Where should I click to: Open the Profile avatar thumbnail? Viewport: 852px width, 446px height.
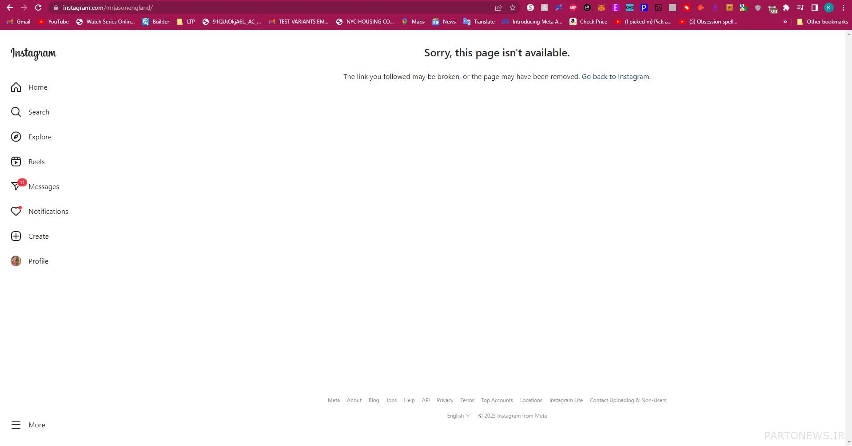[x=16, y=261]
